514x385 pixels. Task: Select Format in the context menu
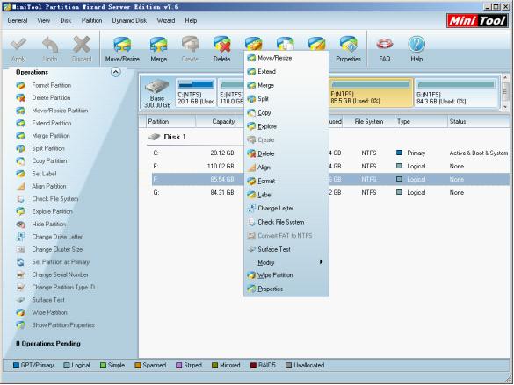pos(286,181)
